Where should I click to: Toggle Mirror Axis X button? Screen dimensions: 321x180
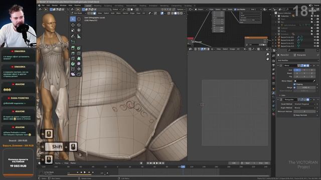coord(297,70)
